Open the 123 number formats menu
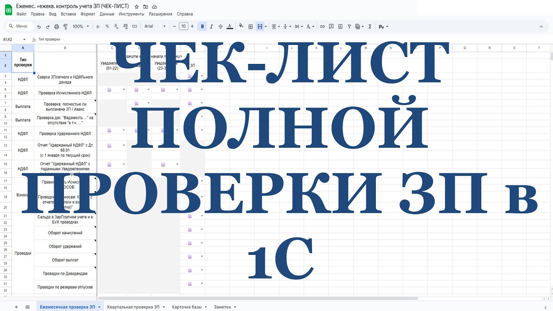Viewport: 553px width, 311px height. point(134,26)
